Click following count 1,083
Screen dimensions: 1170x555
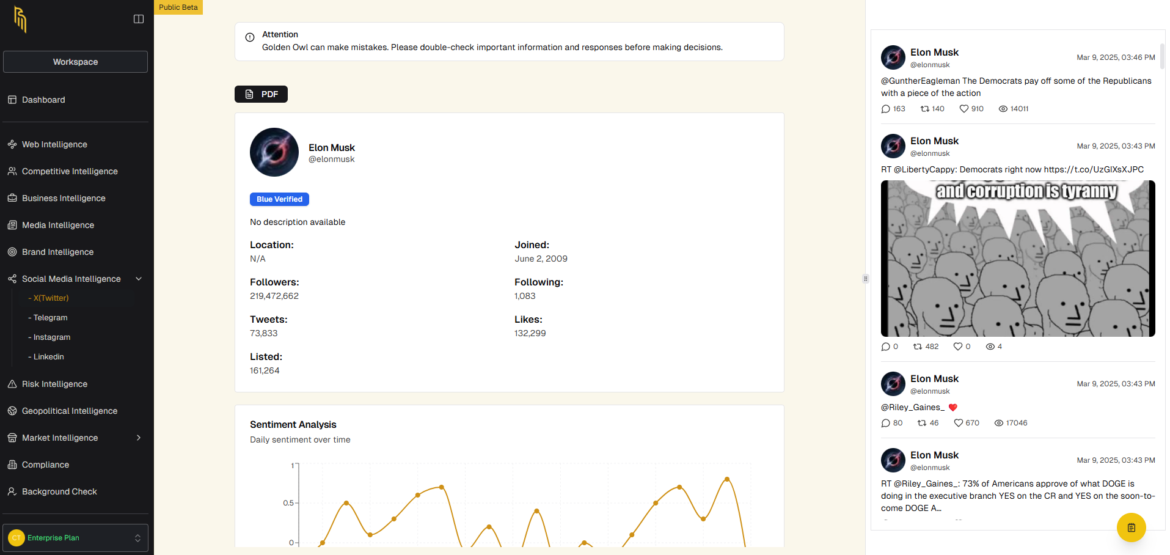[525, 296]
